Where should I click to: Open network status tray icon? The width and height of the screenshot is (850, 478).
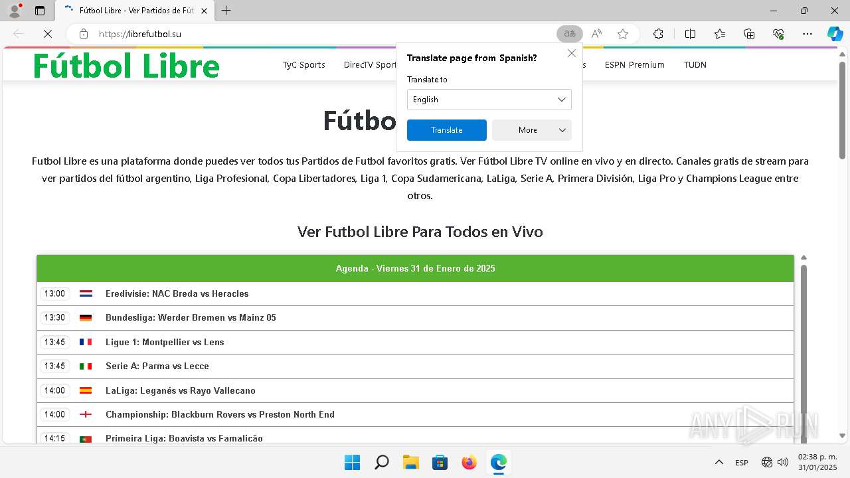click(x=767, y=463)
